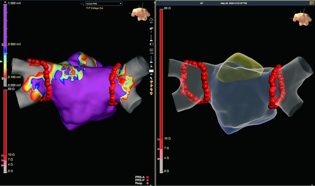Image resolution: width=315 pixels, height=186 pixels.
Task: Click the 7 Ω marker on left impedance bar
Action: coord(2,160)
